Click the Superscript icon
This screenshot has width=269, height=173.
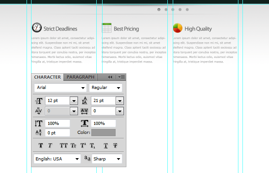click(83, 146)
